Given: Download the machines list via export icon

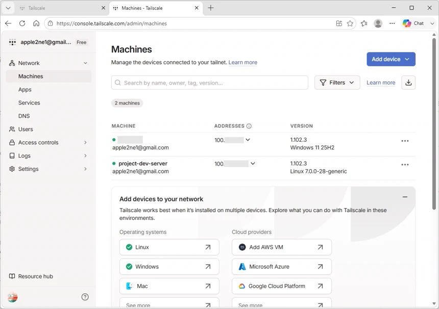Looking at the screenshot, I should (x=408, y=83).
